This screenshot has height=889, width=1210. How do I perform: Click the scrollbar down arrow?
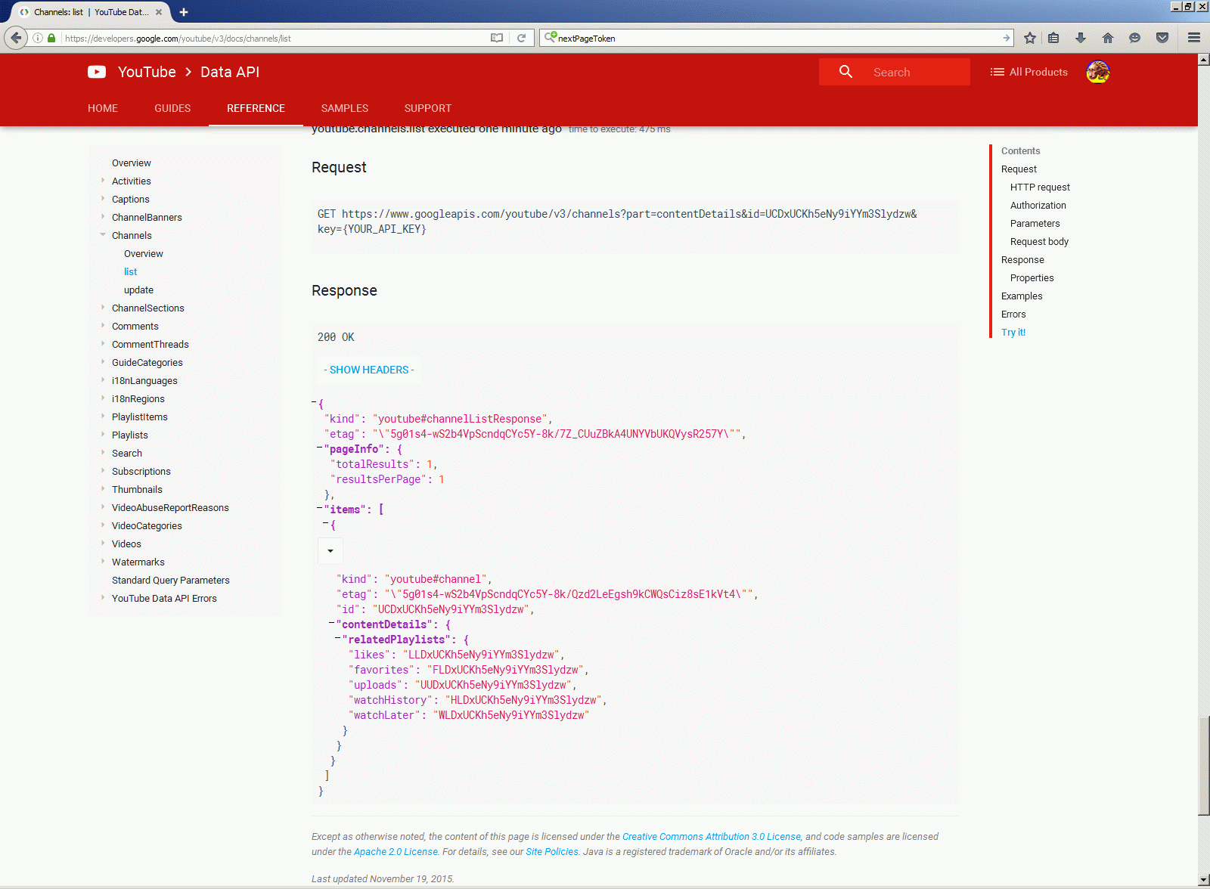[x=1204, y=881]
